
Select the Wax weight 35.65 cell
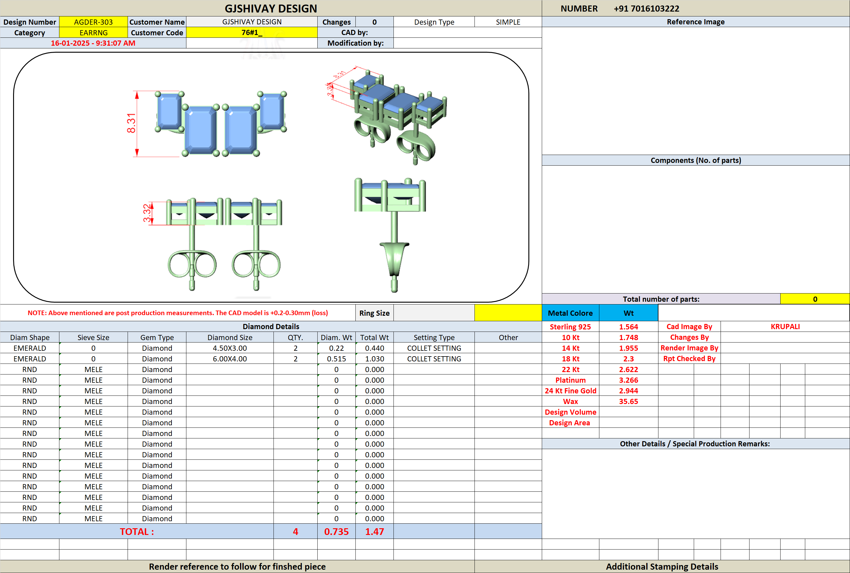point(628,401)
